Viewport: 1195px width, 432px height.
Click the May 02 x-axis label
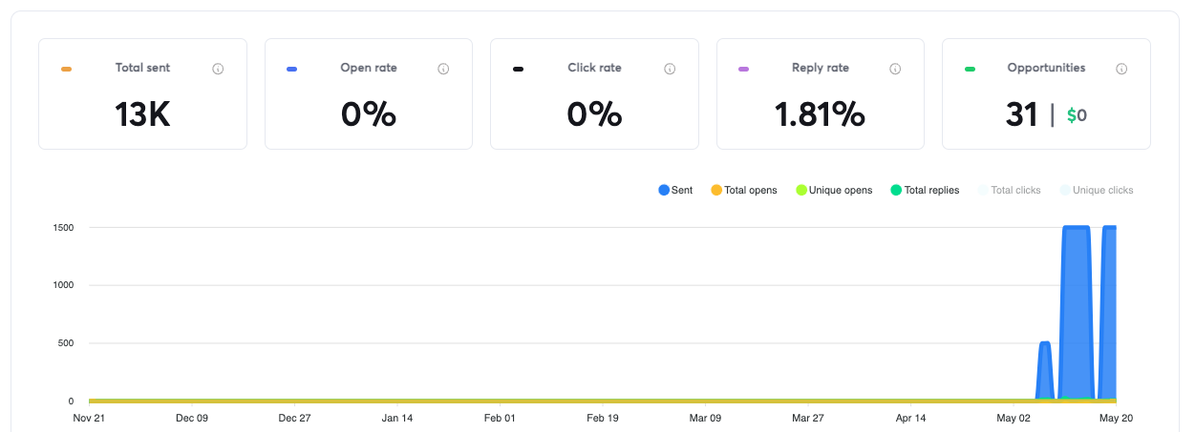(x=1014, y=418)
